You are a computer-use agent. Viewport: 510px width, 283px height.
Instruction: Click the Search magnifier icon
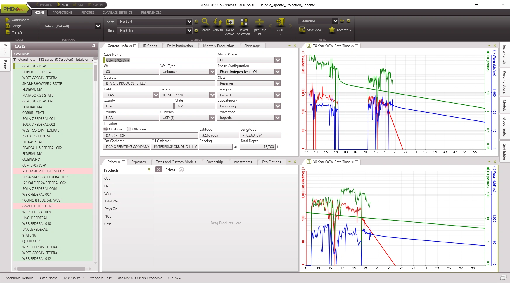(x=205, y=22)
